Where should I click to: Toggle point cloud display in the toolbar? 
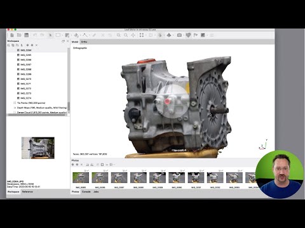click(142, 35)
